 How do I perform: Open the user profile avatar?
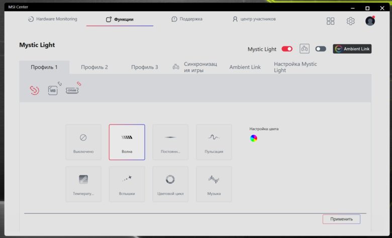click(370, 21)
